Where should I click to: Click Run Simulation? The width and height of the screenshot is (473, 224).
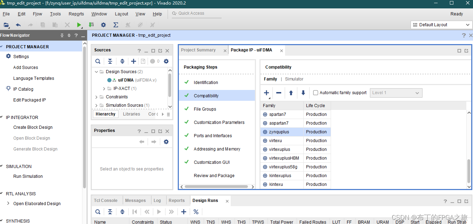click(28, 176)
